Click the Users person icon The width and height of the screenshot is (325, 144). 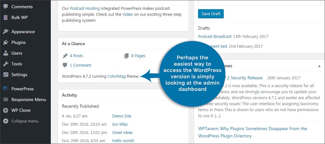pos(6,53)
